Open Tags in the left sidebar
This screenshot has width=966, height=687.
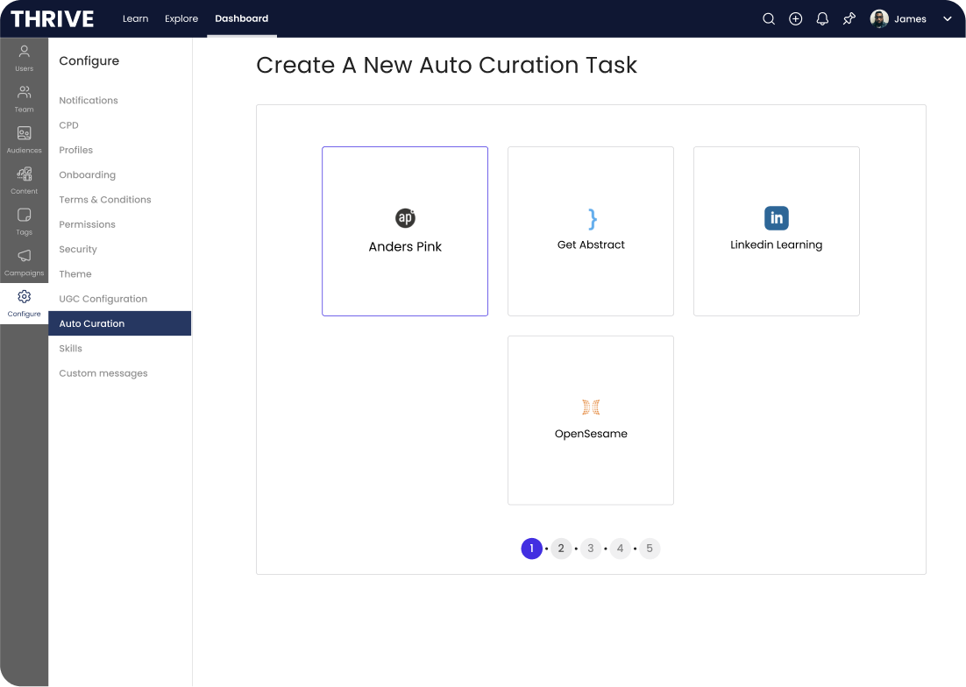pos(24,222)
